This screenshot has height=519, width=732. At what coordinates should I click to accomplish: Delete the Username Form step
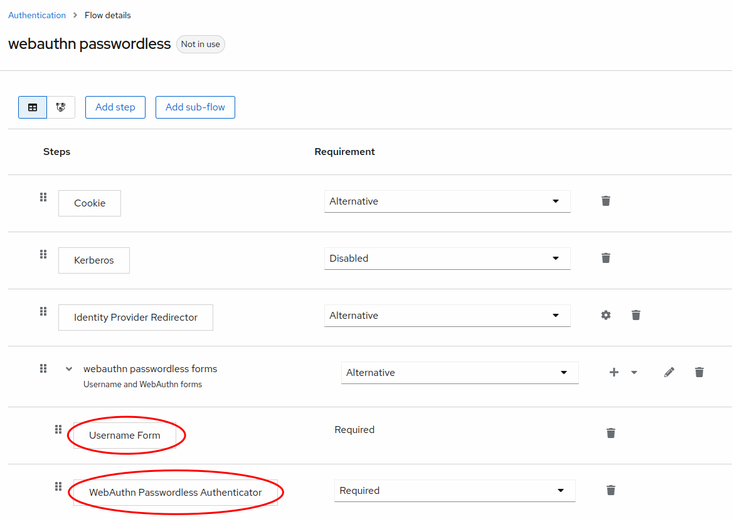[611, 433]
